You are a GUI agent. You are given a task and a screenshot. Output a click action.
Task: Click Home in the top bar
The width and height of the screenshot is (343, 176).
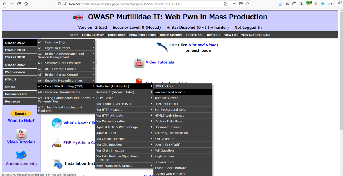[x=74, y=35]
